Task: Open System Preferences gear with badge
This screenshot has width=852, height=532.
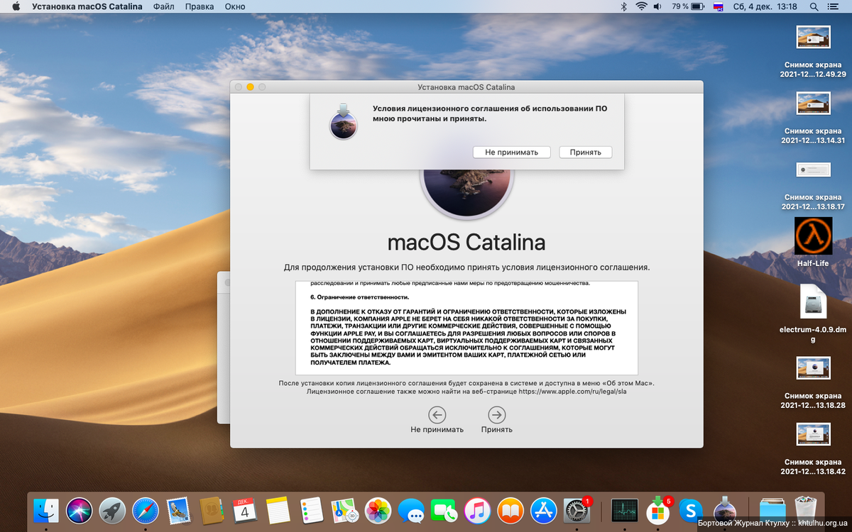Action: (577, 509)
